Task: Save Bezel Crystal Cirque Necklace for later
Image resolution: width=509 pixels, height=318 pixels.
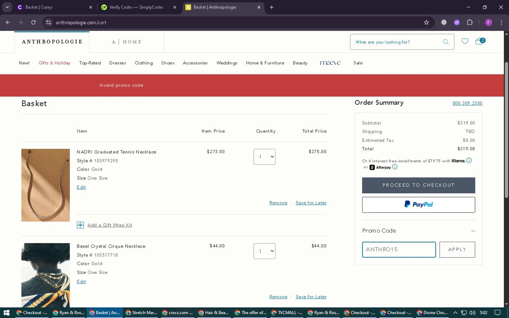Action: click(311, 297)
